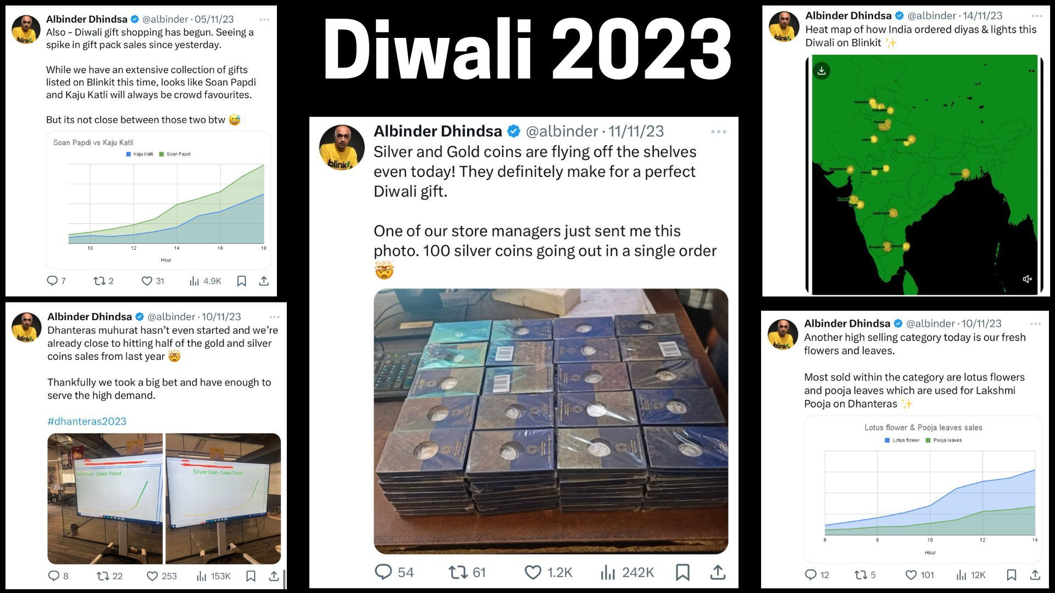This screenshot has height=593, width=1055.
Task: Open the Silver Coin Sales Trend photo
Action: pos(223,499)
